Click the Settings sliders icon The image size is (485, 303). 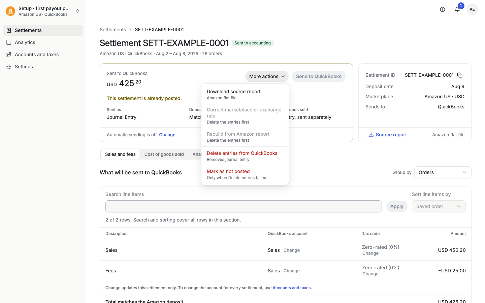click(9, 67)
